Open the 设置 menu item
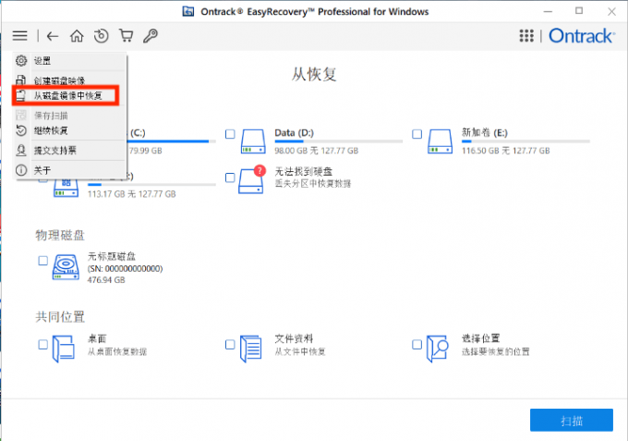The height and width of the screenshot is (441, 628). tap(69, 61)
